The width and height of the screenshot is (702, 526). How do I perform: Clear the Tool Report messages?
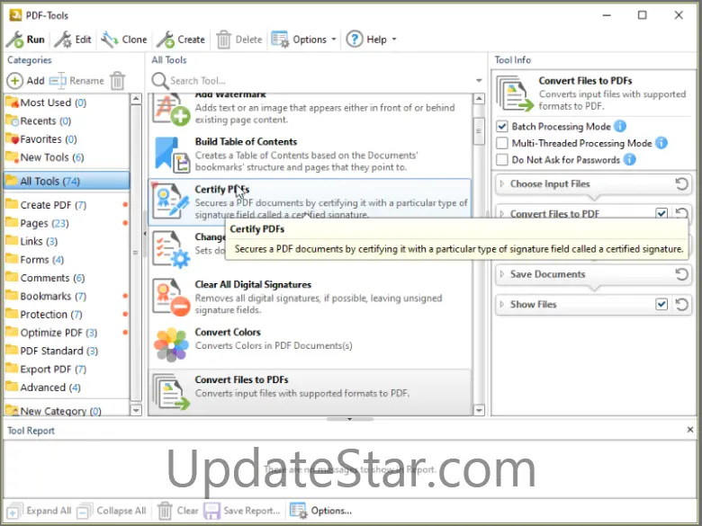177,511
